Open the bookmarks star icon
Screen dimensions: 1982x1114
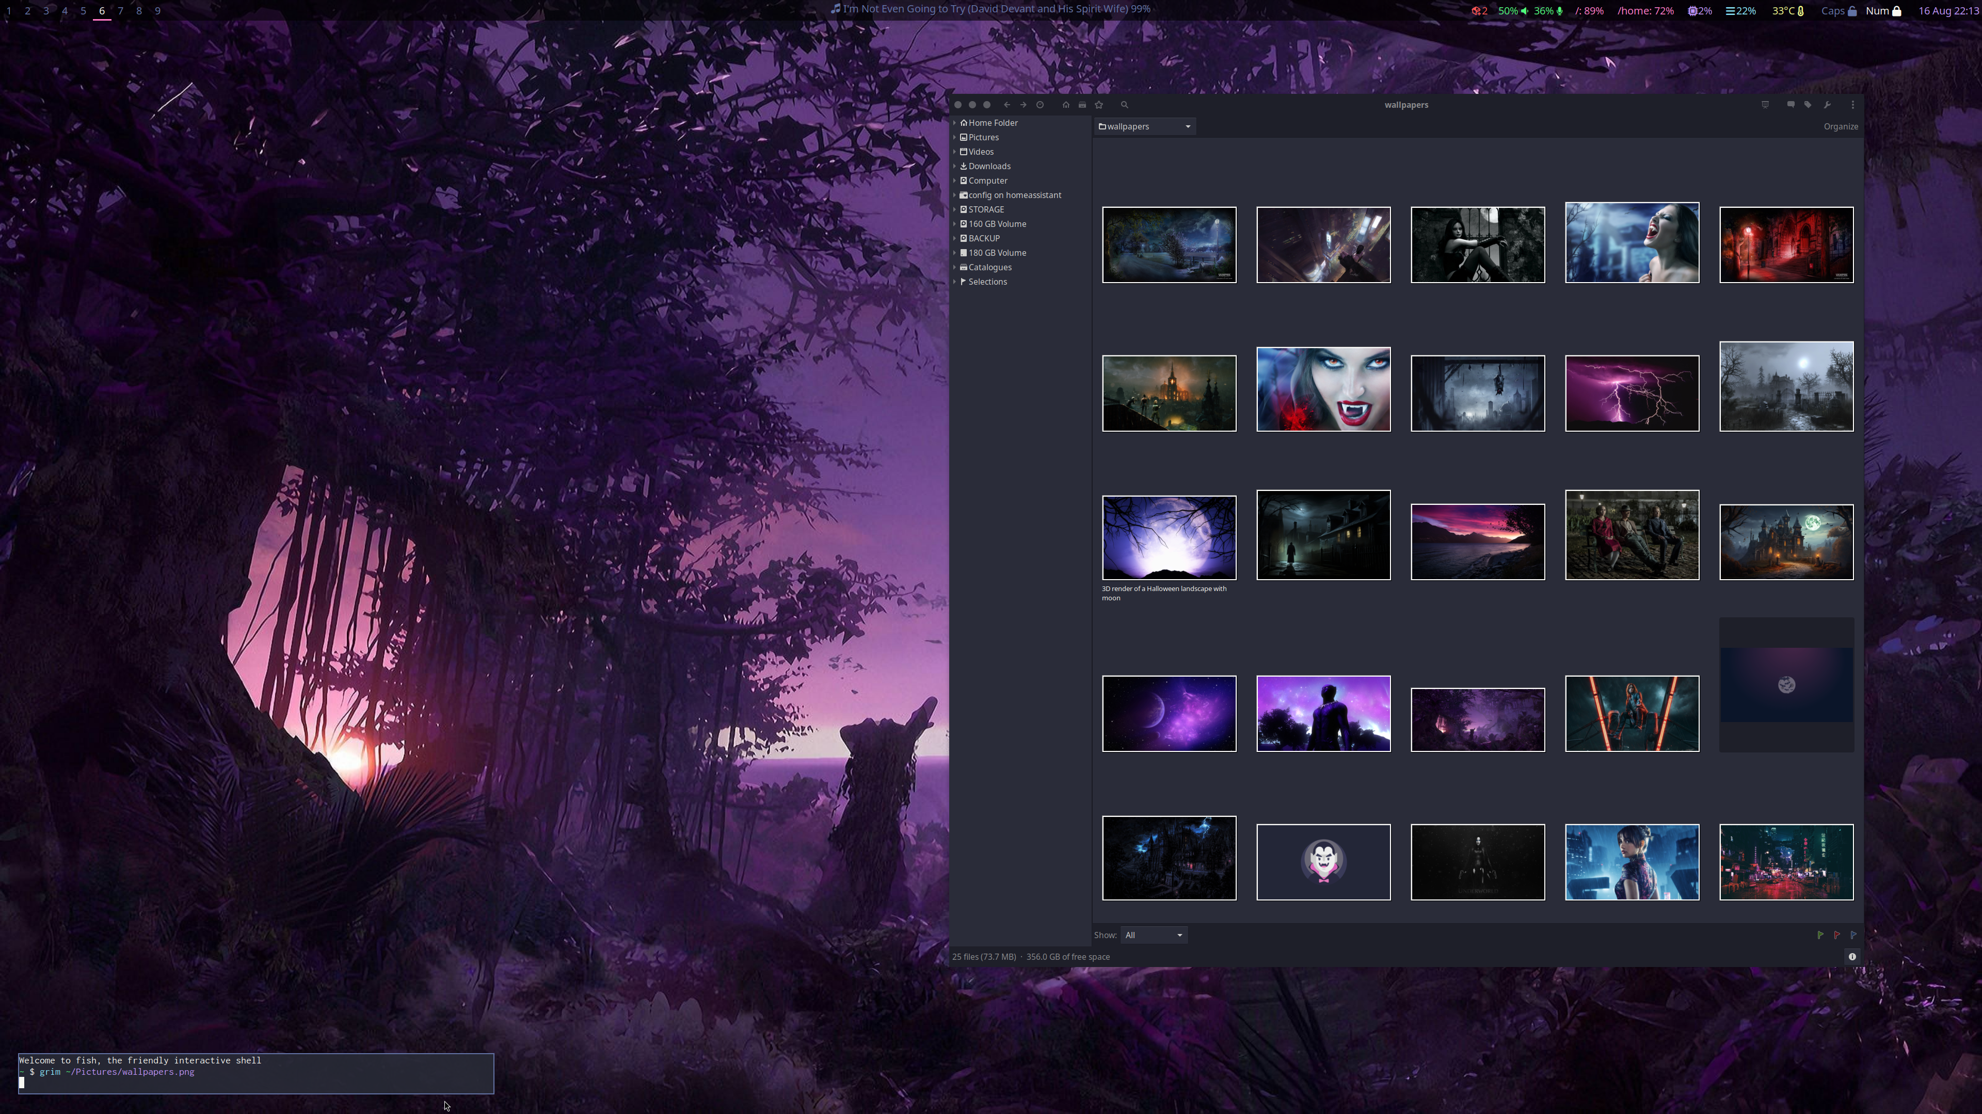(x=1099, y=105)
